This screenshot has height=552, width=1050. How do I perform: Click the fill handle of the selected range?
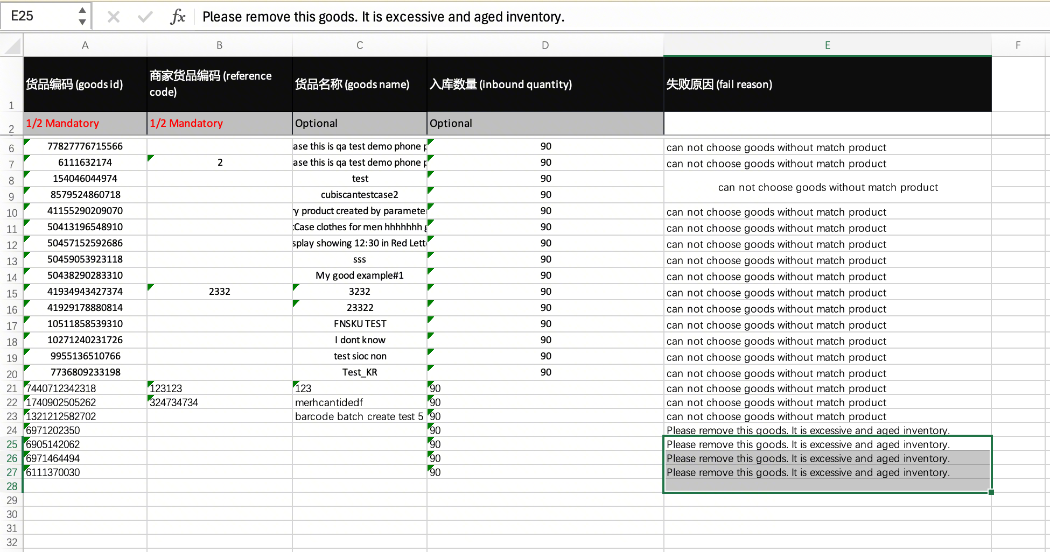tap(991, 492)
